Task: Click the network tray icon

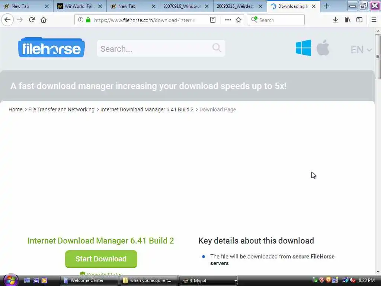Action: (x=345, y=280)
